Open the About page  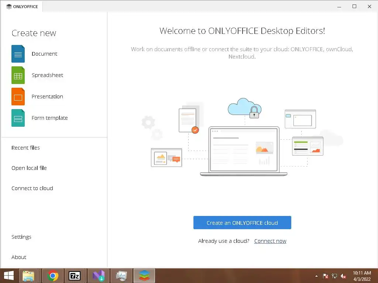(x=19, y=257)
